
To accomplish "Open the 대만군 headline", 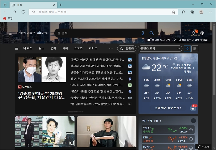I will (x=97, y=60).
